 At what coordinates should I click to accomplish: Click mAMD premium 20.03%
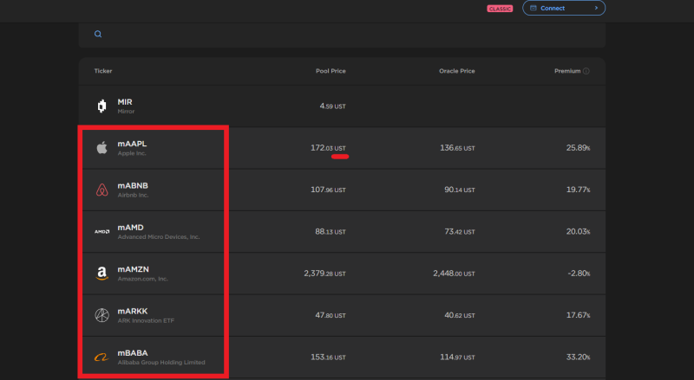coord(578,231)
